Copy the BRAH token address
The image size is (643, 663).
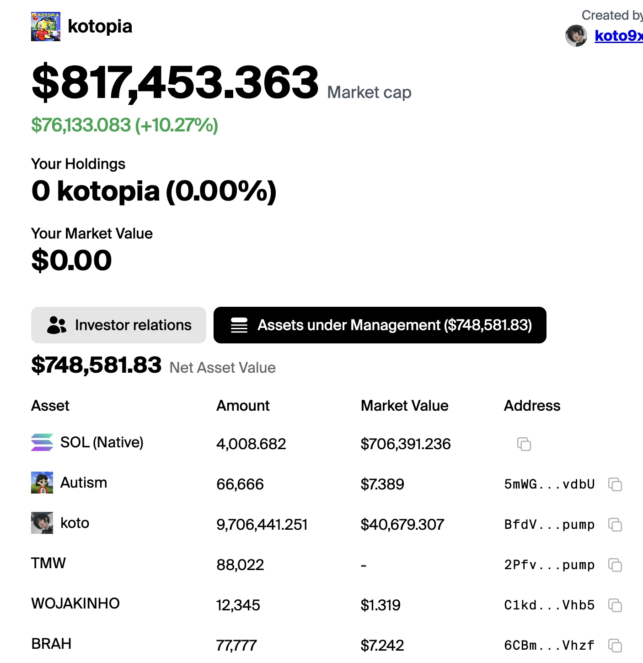615,645
